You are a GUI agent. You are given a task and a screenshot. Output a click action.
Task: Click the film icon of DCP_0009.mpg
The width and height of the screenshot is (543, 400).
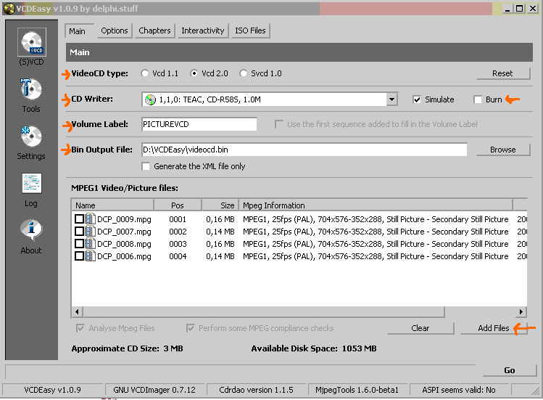pyautogui.click(x=90, y=219)
